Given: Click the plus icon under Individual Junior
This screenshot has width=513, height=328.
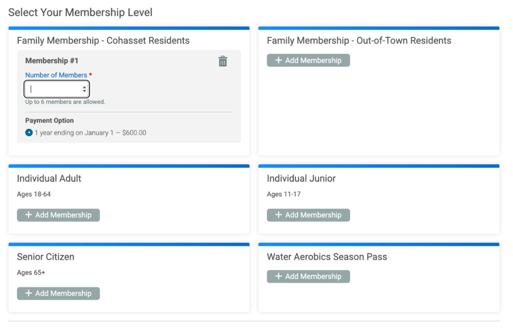Looking at the screenshot, I should coord(279,215).
